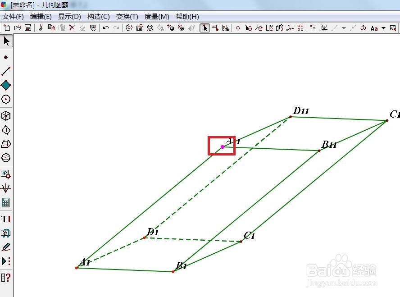This screenshot has height=297, width=400.
Task: Click the symmetry axis icon
Action: point(238,27)
